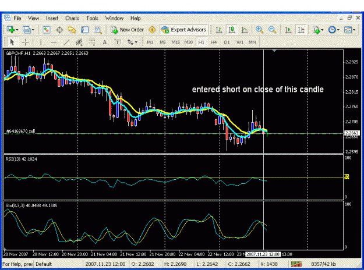This screenshot has height=270, width=364.
Task: Switch to W1 timeframe
Action: pyautogui.click(x=239, y=42)
